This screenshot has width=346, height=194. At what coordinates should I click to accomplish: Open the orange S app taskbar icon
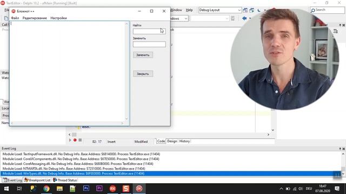tap(126, 189)
